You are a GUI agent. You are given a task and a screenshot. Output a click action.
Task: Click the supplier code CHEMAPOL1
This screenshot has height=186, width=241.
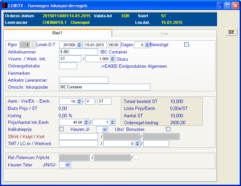[54, 23]
